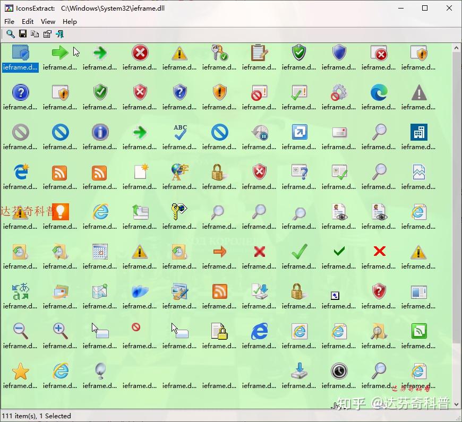Select the gray prohibited circle icon

coord(21,132)
